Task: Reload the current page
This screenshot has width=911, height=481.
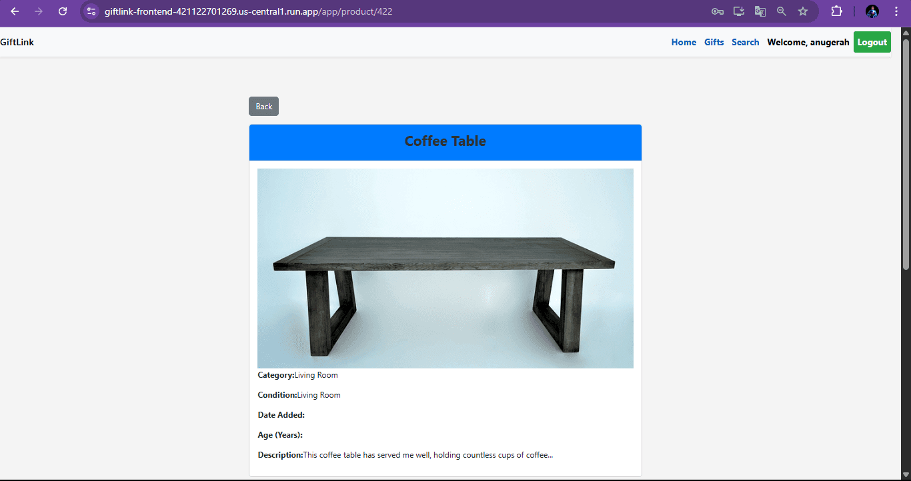Action: pyautogui.click(x=63, y=11)
